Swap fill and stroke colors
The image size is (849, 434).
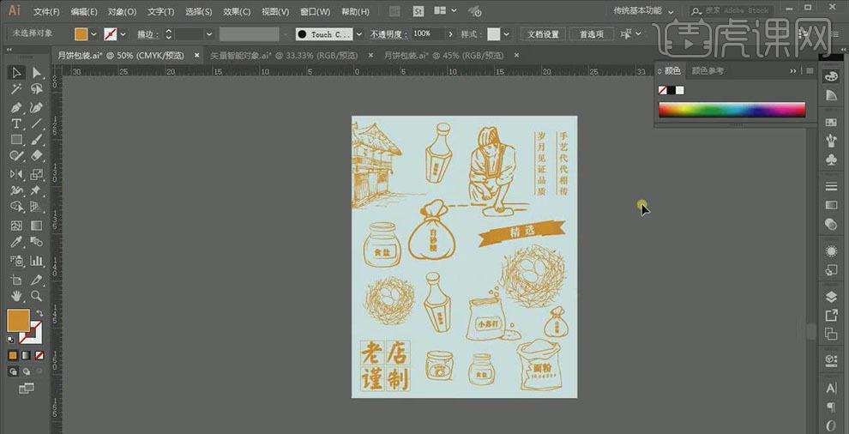click(39, 314)
